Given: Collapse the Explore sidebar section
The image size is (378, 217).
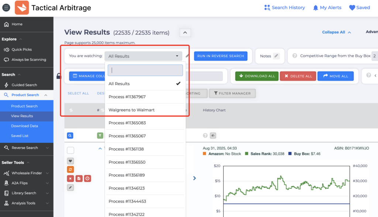Looking at the screenshot, I should click(x=21, y=39).
